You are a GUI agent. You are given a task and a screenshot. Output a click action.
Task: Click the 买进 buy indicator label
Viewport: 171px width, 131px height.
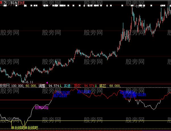tap(67, 85)
